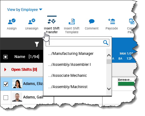Image resolution: width=145 pixels, height=116 pixels.
Task: Click Adams, Gail profile photo
Action: click(x=17, y=97)
